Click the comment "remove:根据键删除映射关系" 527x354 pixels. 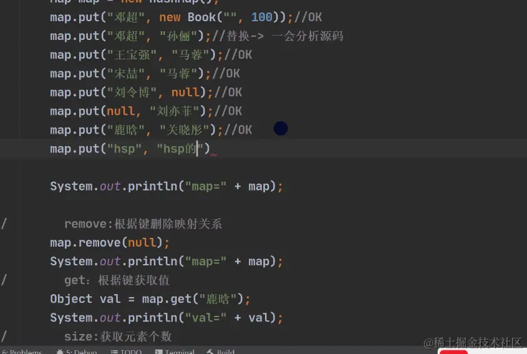(143, 224)
